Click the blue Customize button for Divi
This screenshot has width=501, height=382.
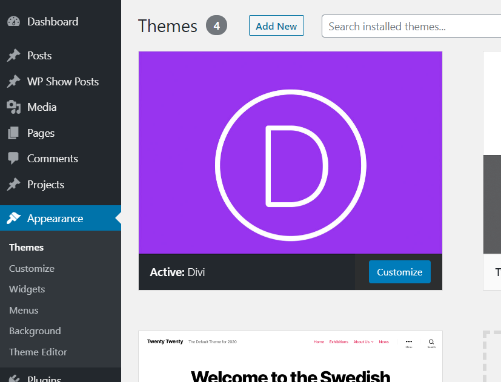(400, 272)
